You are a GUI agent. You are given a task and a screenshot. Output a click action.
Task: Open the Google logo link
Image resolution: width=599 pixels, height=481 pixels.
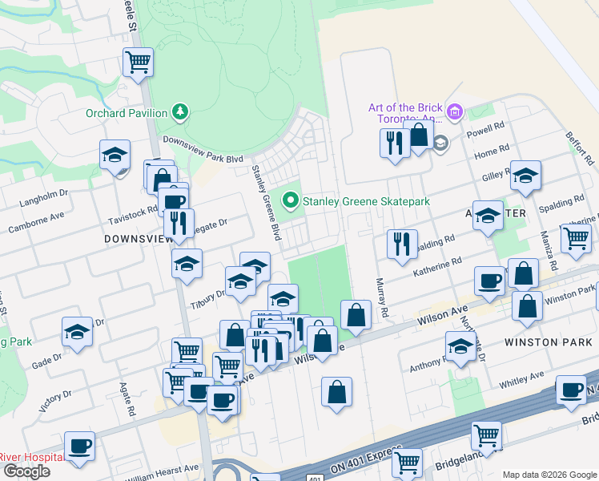tap(27, 471)
